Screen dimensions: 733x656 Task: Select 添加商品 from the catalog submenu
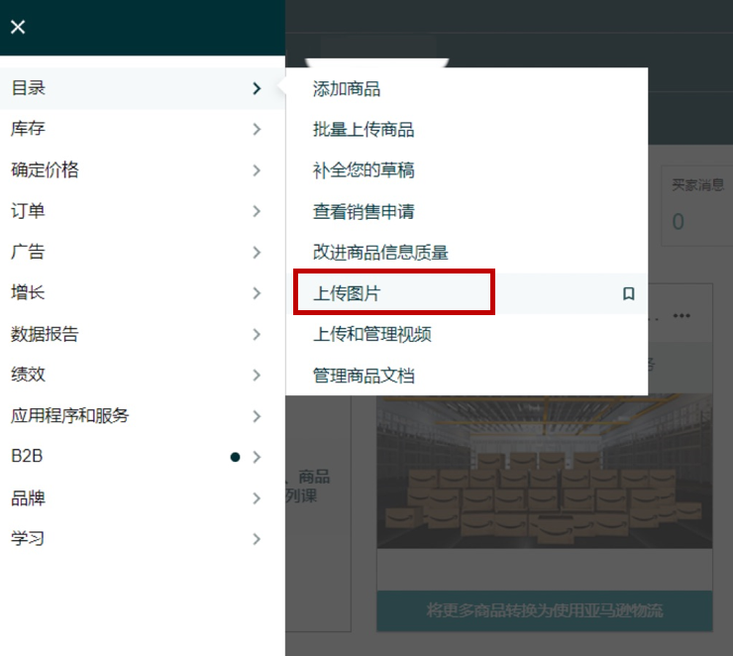click(347, 89)
